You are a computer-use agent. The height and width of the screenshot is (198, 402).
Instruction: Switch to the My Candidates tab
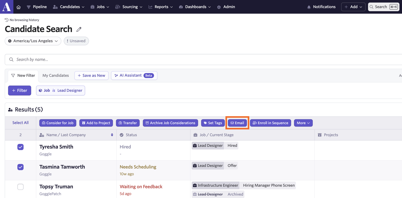(56, 75)
